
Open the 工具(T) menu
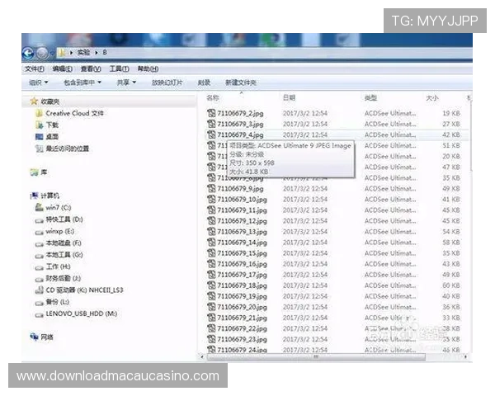pyautogui.click(x=119, y=69)
